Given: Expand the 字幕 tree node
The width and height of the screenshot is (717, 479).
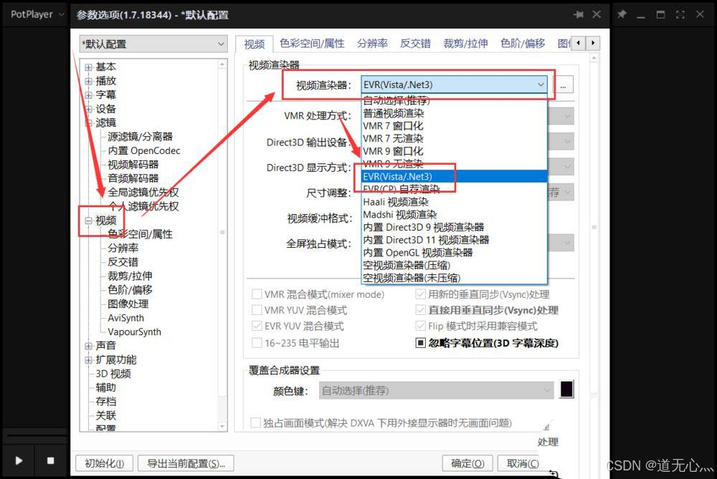Looking at the screenshot, I should click(88, 95).
